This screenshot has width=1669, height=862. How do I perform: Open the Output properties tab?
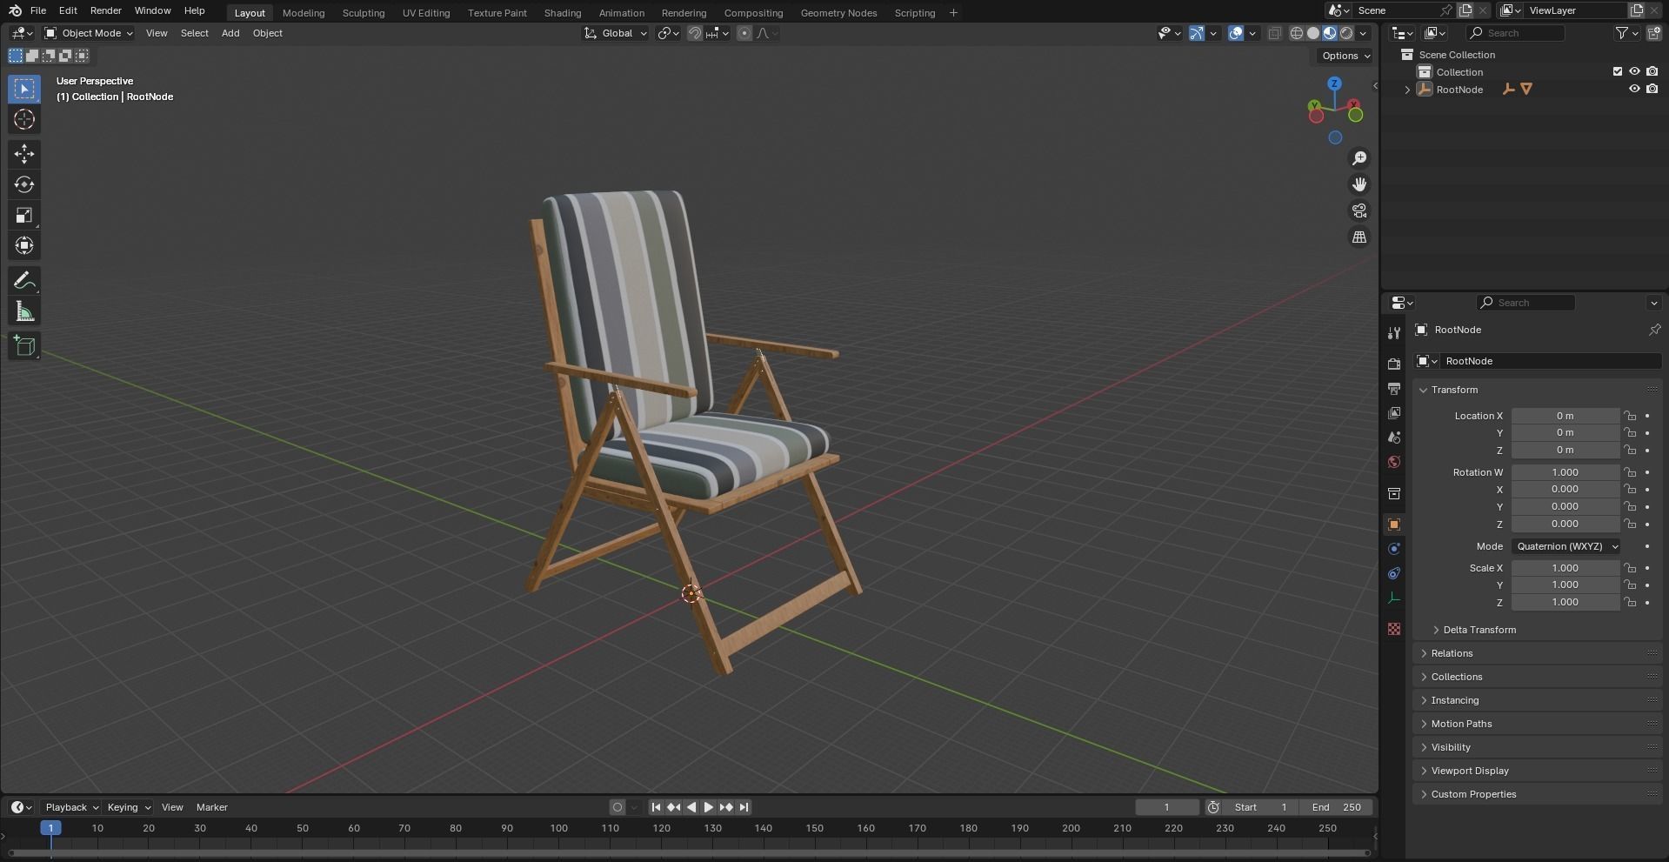coord(1394,388)
